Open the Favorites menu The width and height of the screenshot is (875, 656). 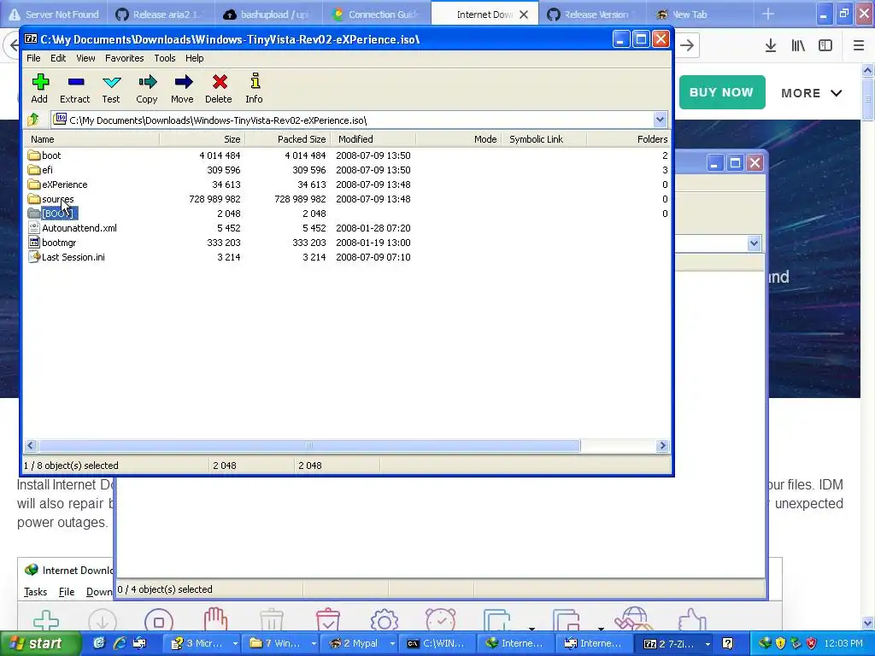click(x=125, y=58)
